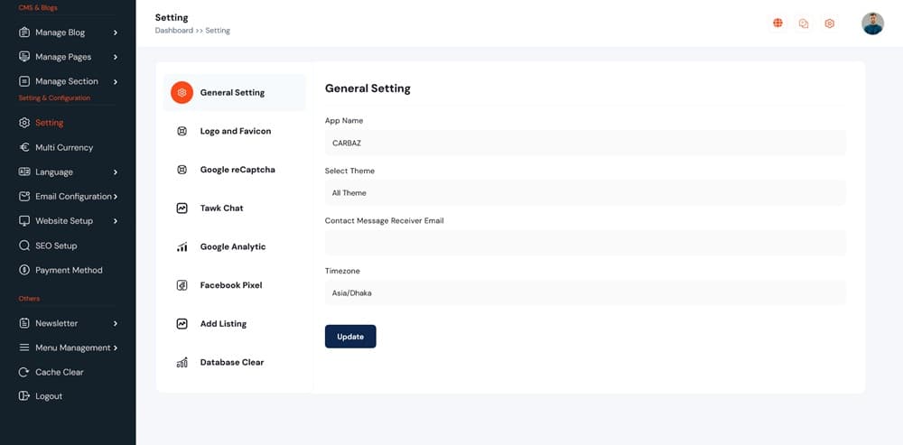903x445 pixels.
Task: Expand the Website Setup submenu
Action: click(x=116, y=221)
